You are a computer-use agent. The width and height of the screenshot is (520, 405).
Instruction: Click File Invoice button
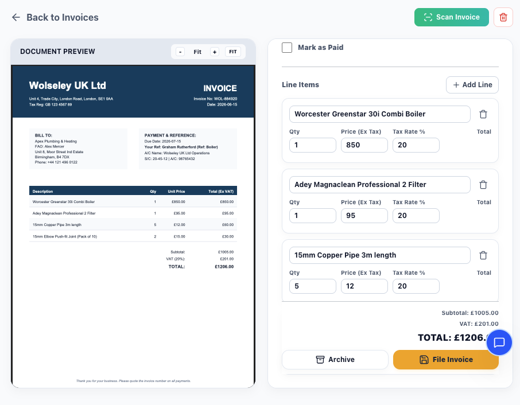pyautogui.click(x=446, y=360)
